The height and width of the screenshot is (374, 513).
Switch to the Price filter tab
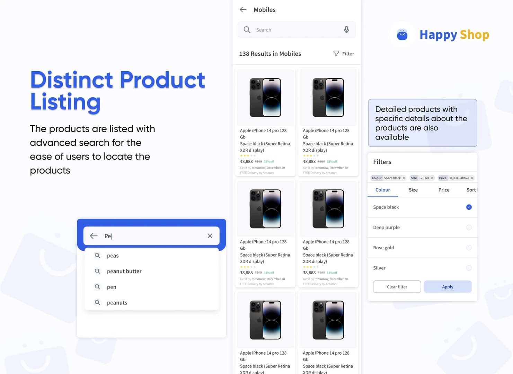444,190
